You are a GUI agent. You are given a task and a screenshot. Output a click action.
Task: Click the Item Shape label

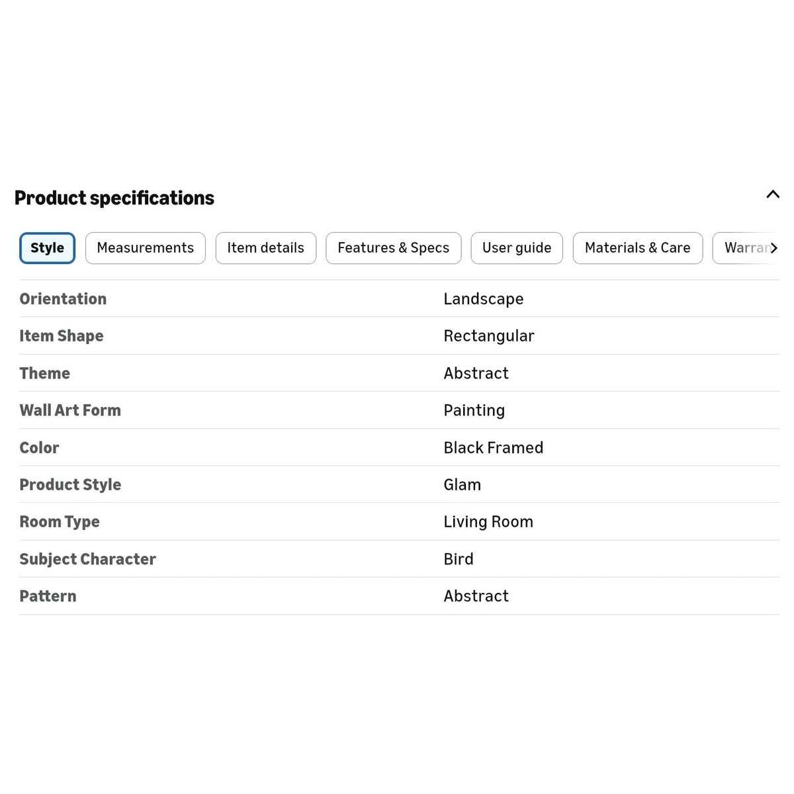[x=62, y=336]
